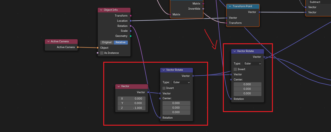Collapse the Object Info node
The width and height of the screenshot is (331, 132).
click(x=101, y=10)
